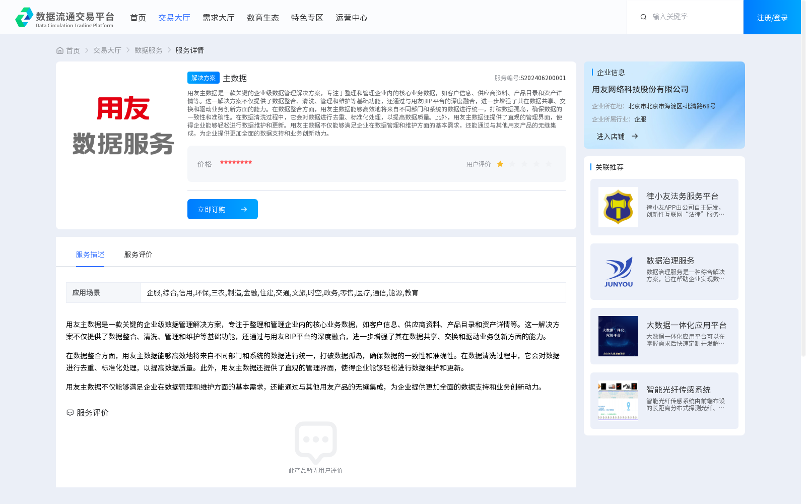Click the 输入关键字 search field

[x=693, y=17]
